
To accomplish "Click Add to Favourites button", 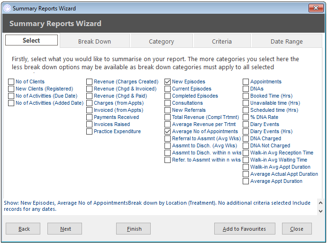I will pos(245,229).
